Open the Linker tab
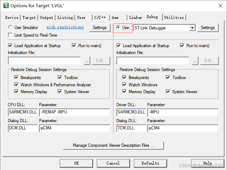 pyautogui.click(x=136, y=17)
